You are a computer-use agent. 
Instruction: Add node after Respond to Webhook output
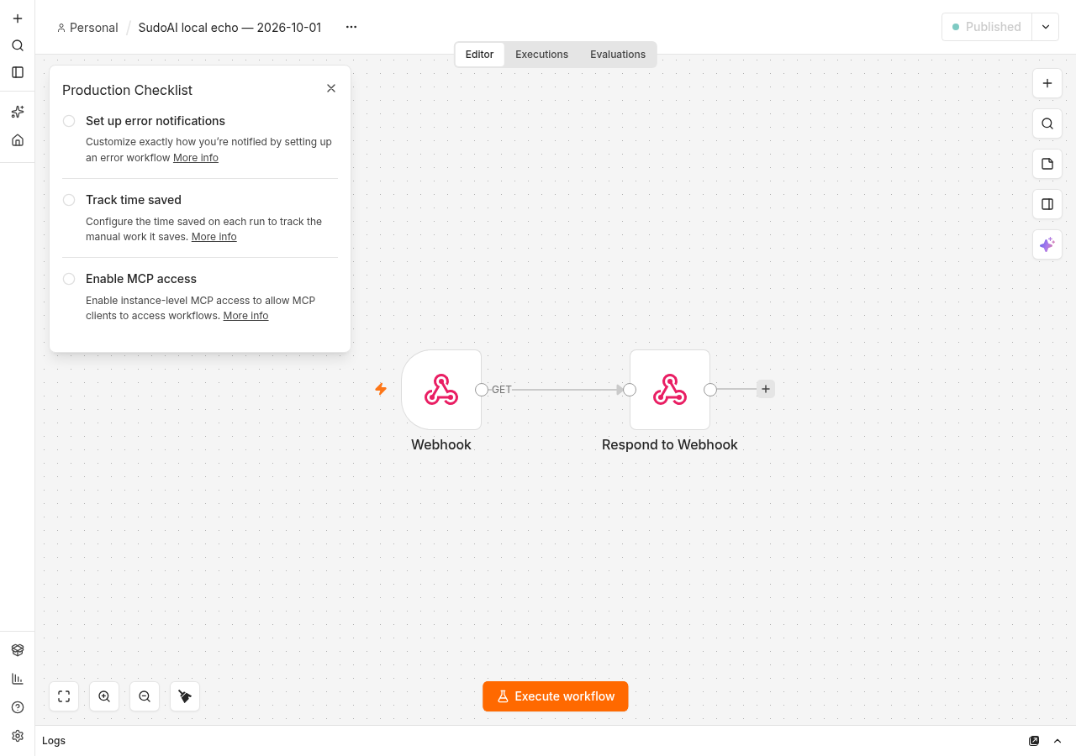(766, 389)
